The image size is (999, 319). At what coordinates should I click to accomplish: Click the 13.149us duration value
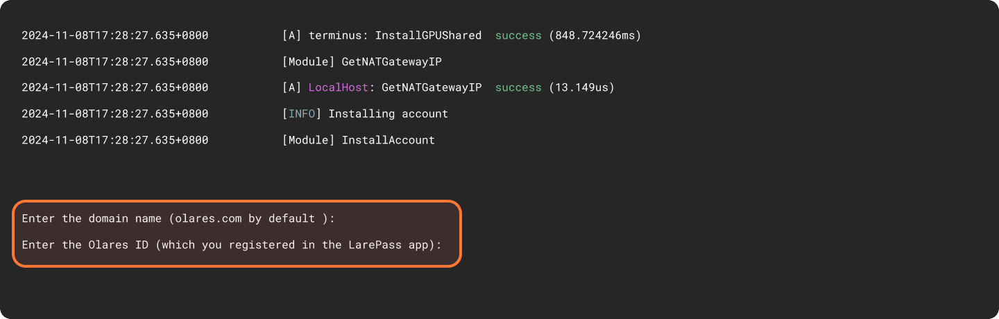coord(581,87)
